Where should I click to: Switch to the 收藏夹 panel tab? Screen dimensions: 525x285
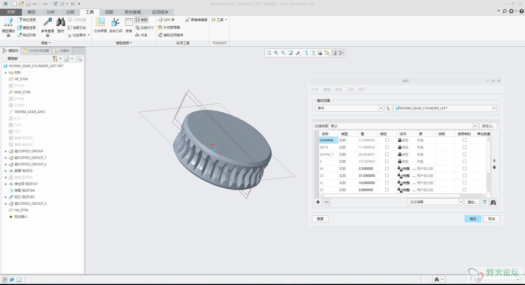(62, 51)
